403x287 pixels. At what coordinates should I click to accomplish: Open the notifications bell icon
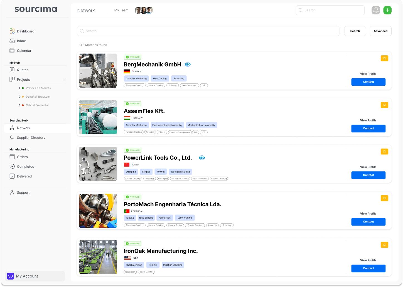[x=376, y=10]
